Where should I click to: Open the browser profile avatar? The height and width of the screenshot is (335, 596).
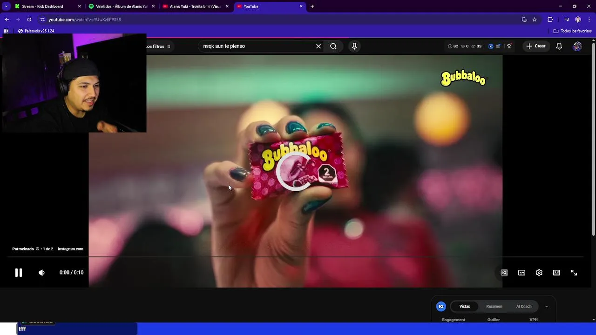[x=578, y=20]
